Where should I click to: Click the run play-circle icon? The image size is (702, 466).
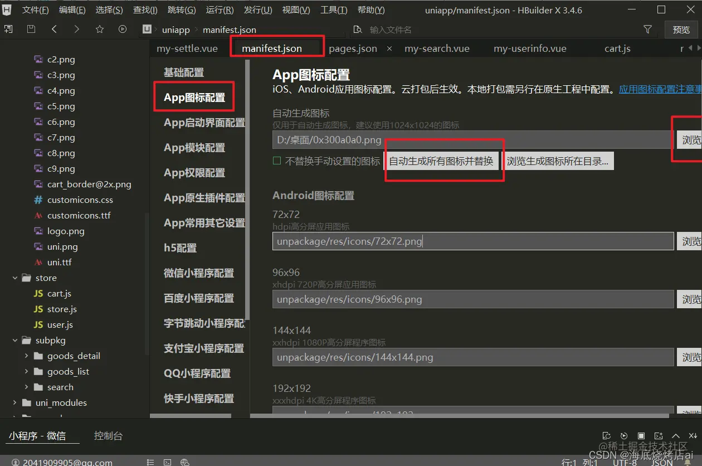point(123,29)
